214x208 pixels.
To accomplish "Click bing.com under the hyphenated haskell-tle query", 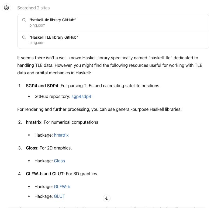I will 37,25.
